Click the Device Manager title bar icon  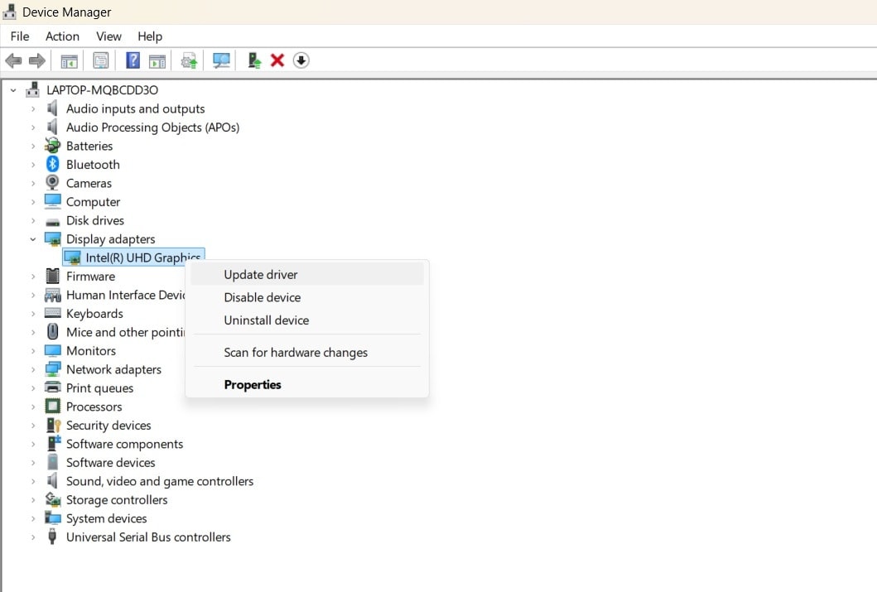pyautogui.click(x=9, y=12)
